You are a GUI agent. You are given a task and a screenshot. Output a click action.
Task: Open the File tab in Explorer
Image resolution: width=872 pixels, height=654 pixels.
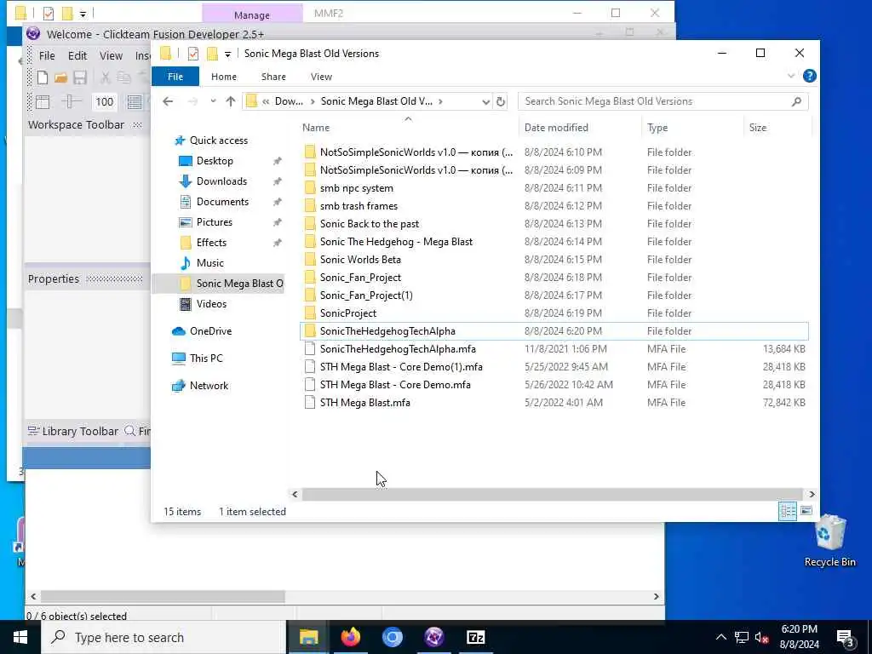point(175,77)
